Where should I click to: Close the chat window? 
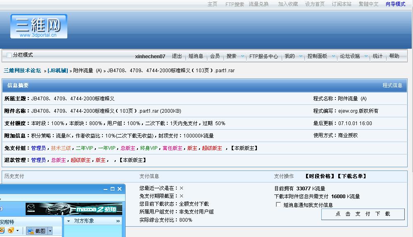[x=120, y=189]
